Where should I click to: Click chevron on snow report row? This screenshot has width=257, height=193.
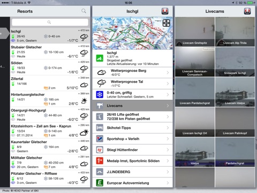[168, 94]
